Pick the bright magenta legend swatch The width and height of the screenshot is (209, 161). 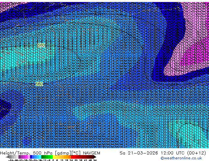tap(26, 157)
